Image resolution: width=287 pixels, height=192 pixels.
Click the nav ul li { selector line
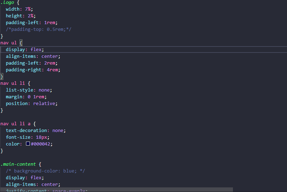(x=15, y=83)
